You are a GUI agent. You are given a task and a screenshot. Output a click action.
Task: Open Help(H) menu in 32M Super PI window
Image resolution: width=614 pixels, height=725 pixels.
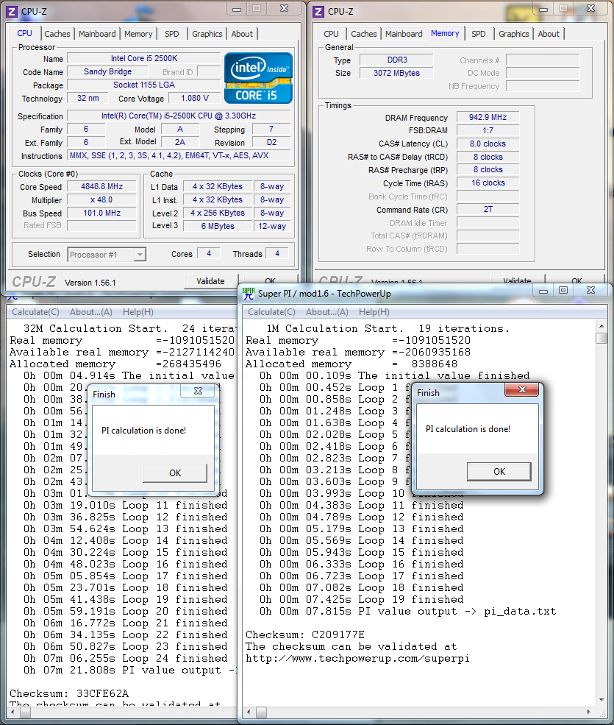138,312
